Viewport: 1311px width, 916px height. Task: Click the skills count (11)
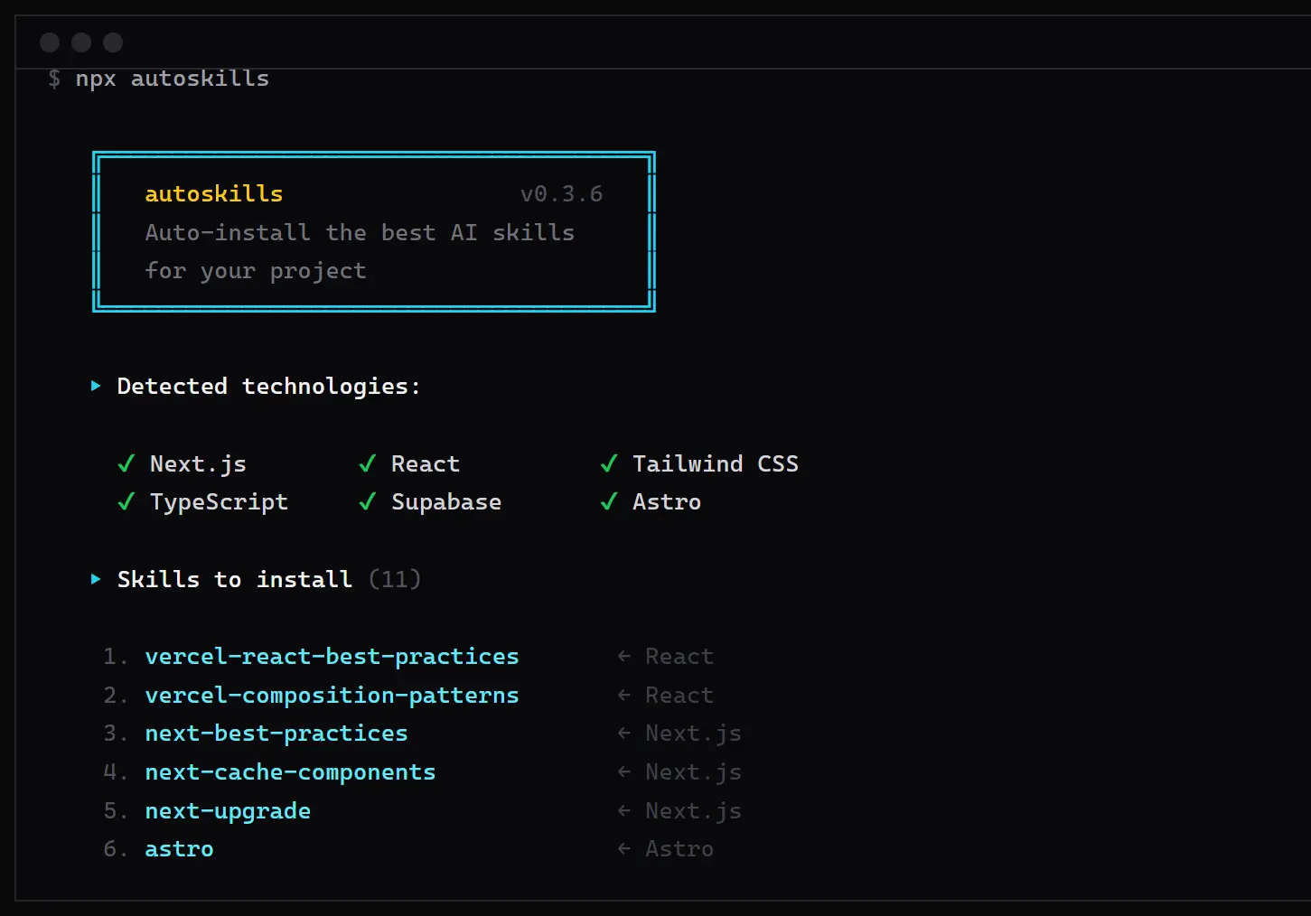point(395,579)
